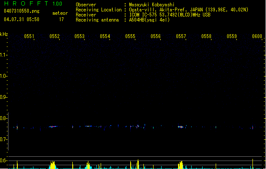The width and height of the screenshot is (266, 169).
Task: Click time marker 0558
Action: 206,36
